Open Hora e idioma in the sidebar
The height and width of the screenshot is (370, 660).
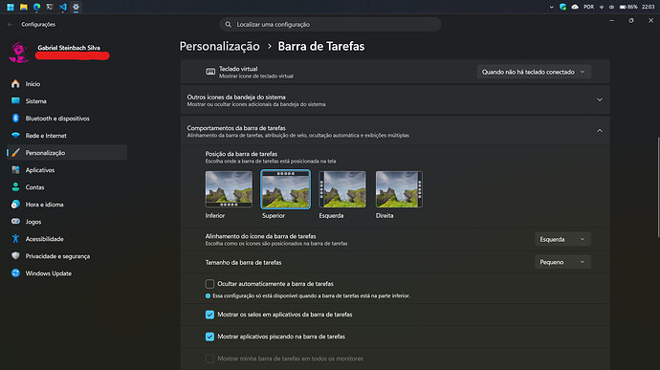67,205
